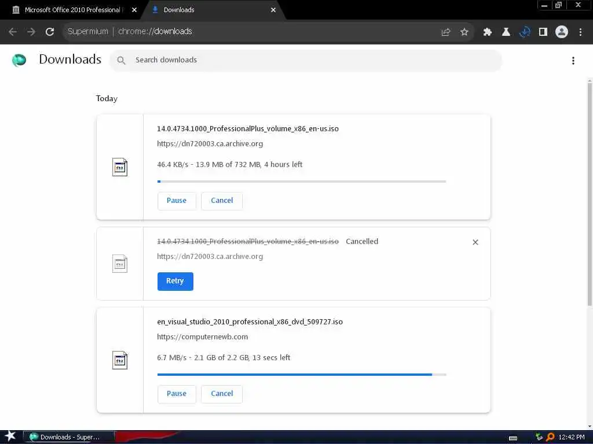
Task: Open the Extensions puzzle-piece menu
Action: click(488, 32)
